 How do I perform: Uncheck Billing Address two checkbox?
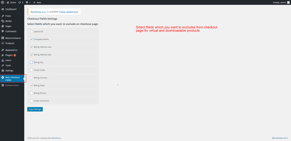31,55
